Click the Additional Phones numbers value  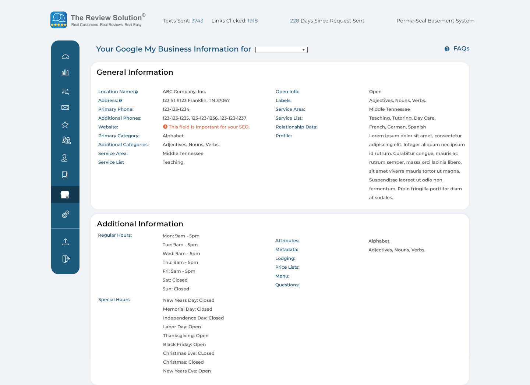pyautogui.click(x=205, y=118)
